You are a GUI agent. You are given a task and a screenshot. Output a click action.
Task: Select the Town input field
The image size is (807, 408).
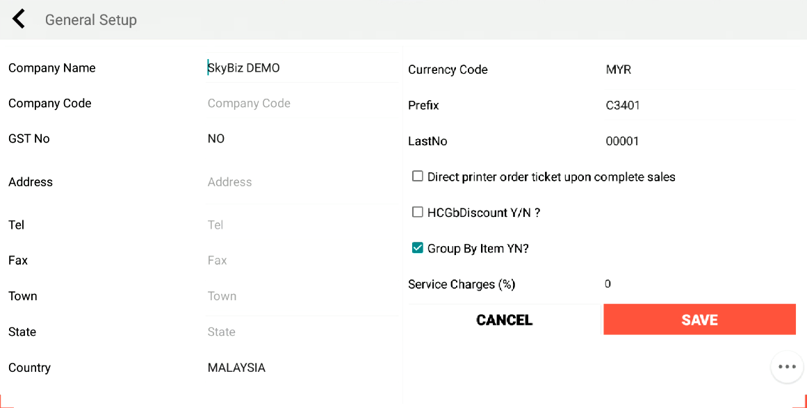coord(300,296)
